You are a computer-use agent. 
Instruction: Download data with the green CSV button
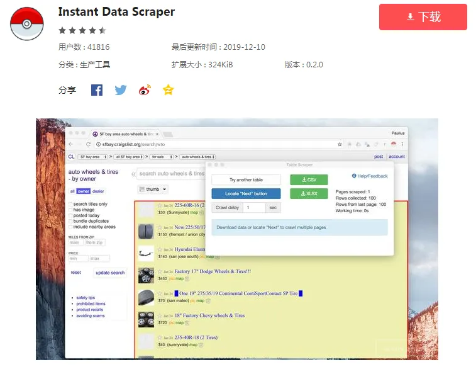(309, 179)
